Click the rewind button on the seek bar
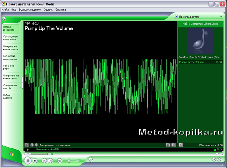The height and width of the screenshot is (168, 227). [28, 154]
